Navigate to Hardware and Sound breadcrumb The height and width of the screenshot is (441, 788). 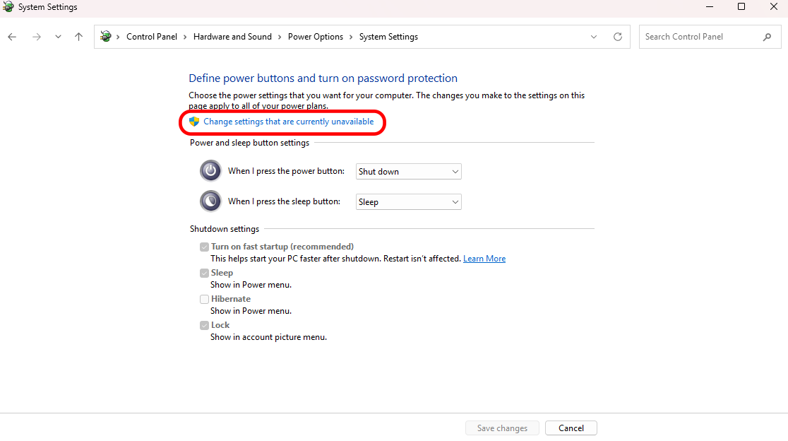coord(232,37)
